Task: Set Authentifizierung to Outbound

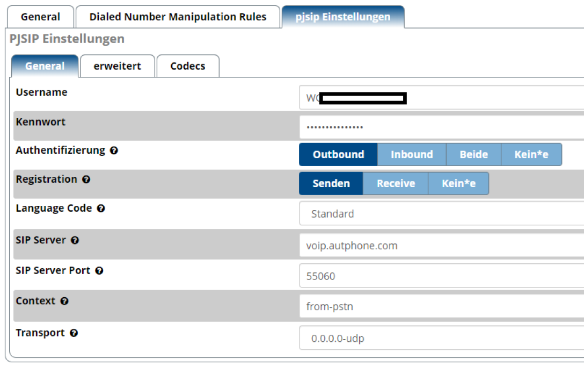Action: coord(338,154)
